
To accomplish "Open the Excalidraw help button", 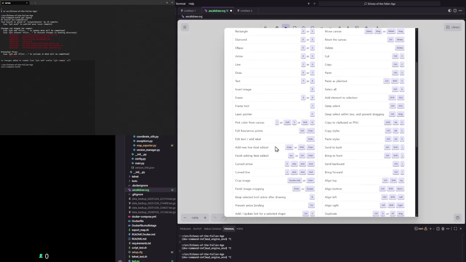I will pos(458,218).
